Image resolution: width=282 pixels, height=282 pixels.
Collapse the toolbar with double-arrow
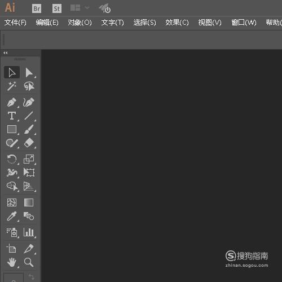point(6,53)
